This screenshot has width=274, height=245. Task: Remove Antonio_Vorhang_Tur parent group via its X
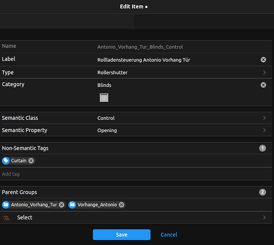click(61, 205)
